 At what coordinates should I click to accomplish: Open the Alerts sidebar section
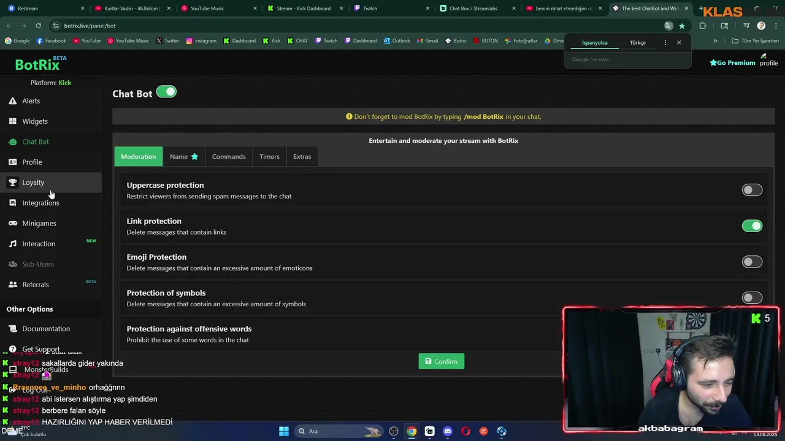tap(31, 101)
